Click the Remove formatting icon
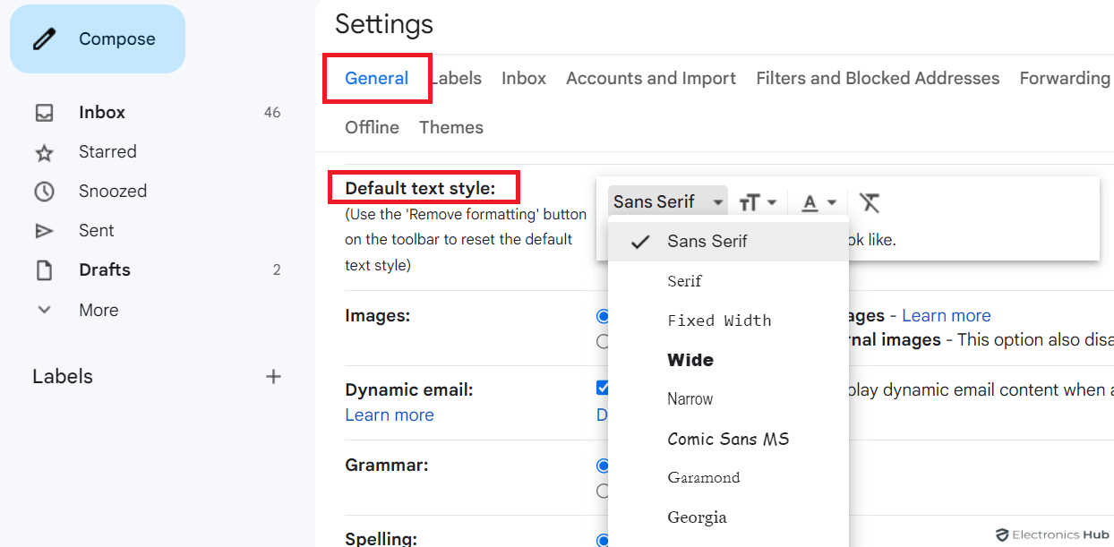The width and height of the screenshot is (1114, 547). 868,202
